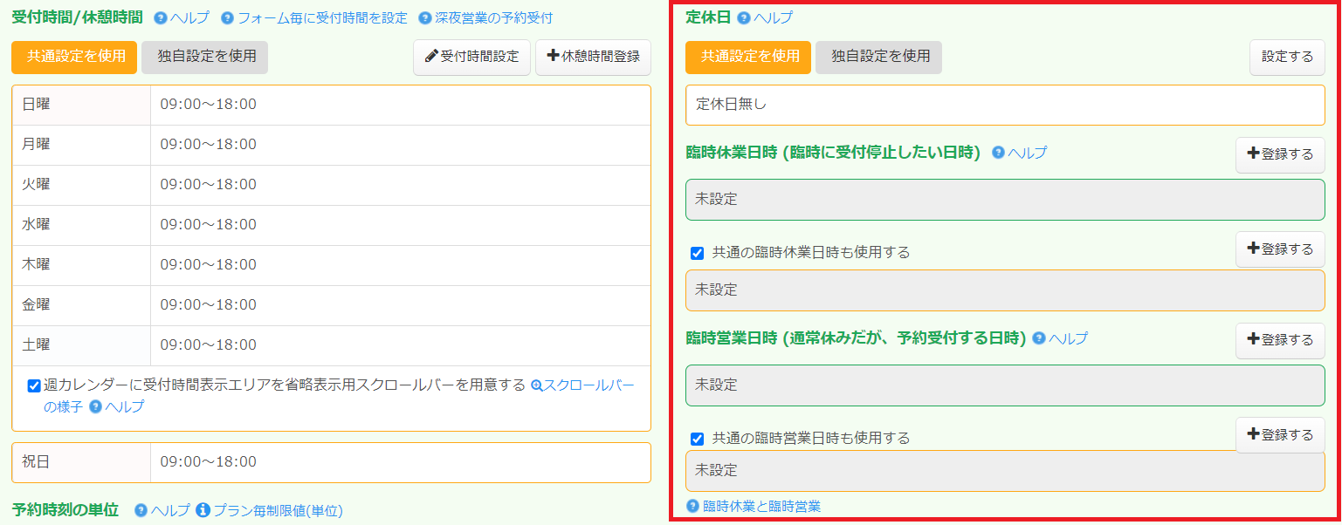Uncheck the 週カレンダー scrollbar option checkbox
The width and height of the screenshot is (1342, 525).
[34, 385]
